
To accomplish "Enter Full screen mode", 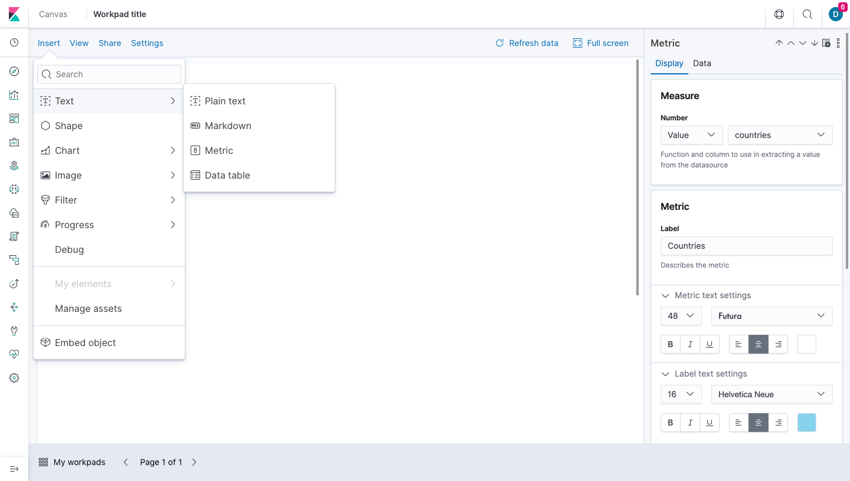I will [601, 43].
